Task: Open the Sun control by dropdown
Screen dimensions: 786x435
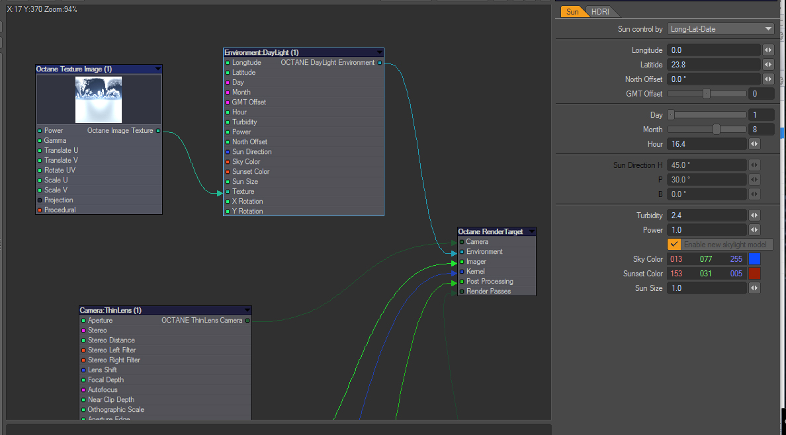Action: point(721,29)
